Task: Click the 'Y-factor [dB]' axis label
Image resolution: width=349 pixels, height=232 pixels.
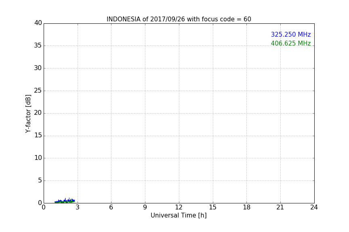Action: 28,114
